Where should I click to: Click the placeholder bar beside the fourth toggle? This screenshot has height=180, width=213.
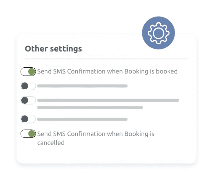(x=82, y=119)
